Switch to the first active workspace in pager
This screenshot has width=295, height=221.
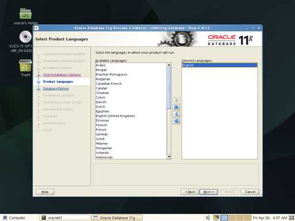pyautogui.click(x=224, y=218)
